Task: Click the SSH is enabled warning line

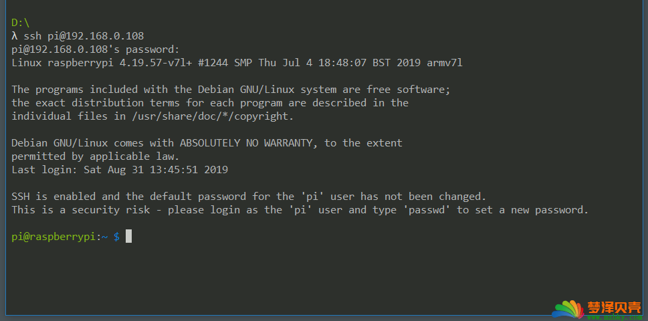Action: (x=249, y=196)
